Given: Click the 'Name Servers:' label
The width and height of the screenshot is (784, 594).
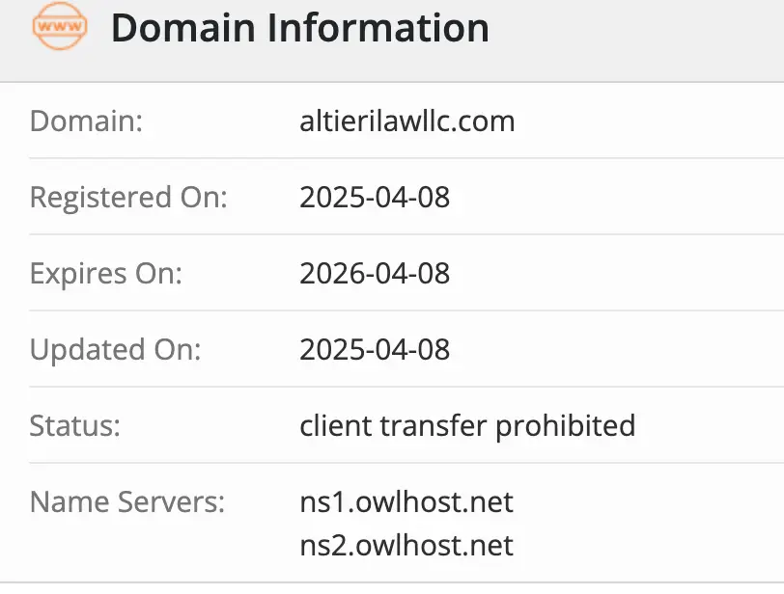Looking at the screenshot, I should [x=127, y=501].
